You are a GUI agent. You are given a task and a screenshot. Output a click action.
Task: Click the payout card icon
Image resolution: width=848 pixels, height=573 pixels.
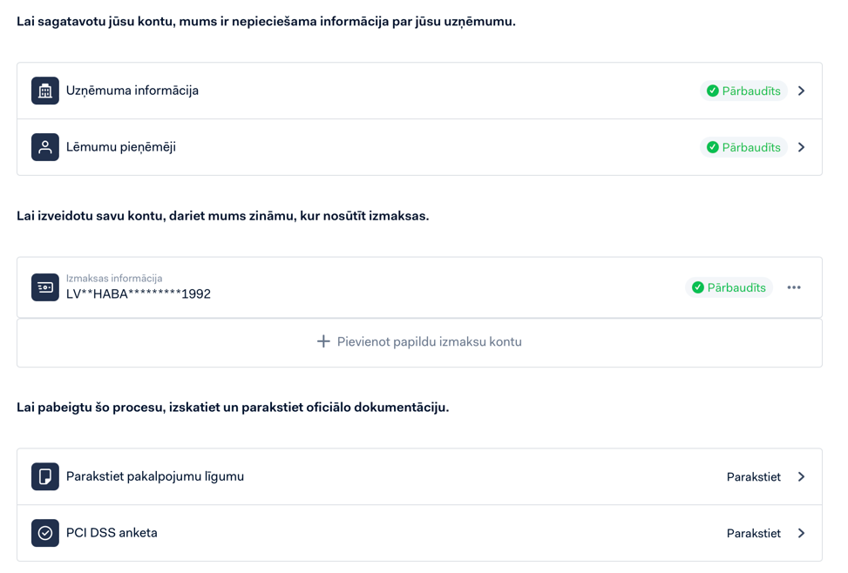coord(45,287)
